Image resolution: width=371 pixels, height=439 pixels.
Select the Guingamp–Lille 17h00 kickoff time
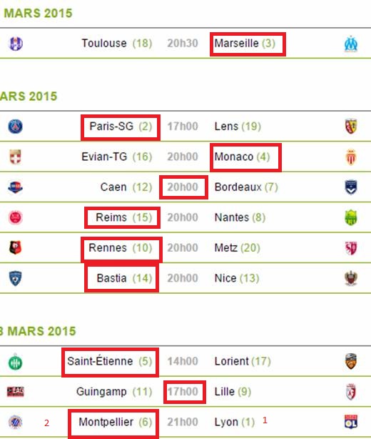[183, 391]
